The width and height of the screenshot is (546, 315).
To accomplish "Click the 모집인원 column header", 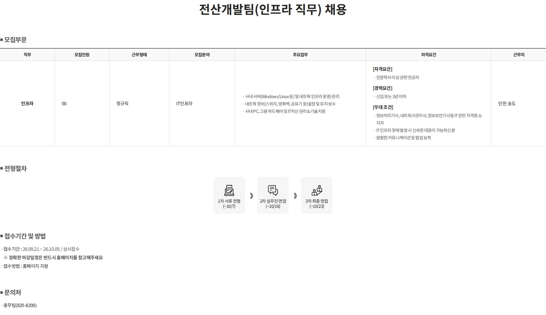I will [82, 55].
